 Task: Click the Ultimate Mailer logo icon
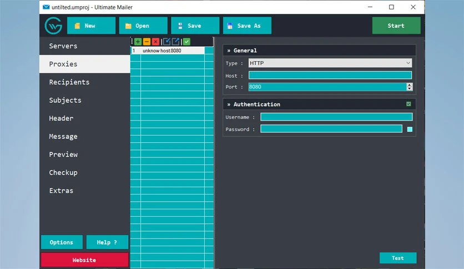(53, 26)
